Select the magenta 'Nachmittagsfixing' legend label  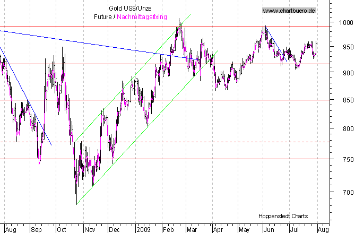click(x=142, y=17)
